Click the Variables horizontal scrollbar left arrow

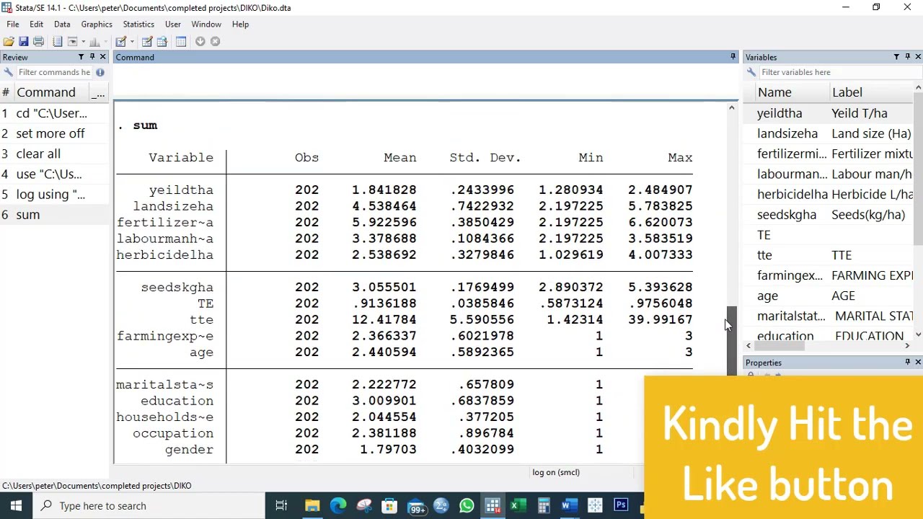[748, 347]
